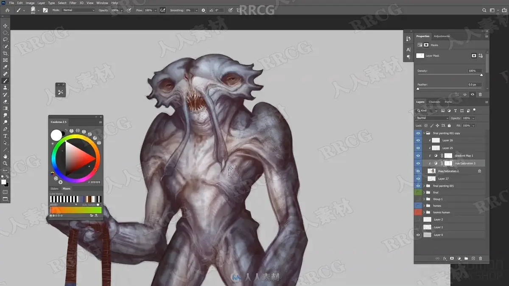Open the floating tools shortcut panel icon

tap(61, 92)
